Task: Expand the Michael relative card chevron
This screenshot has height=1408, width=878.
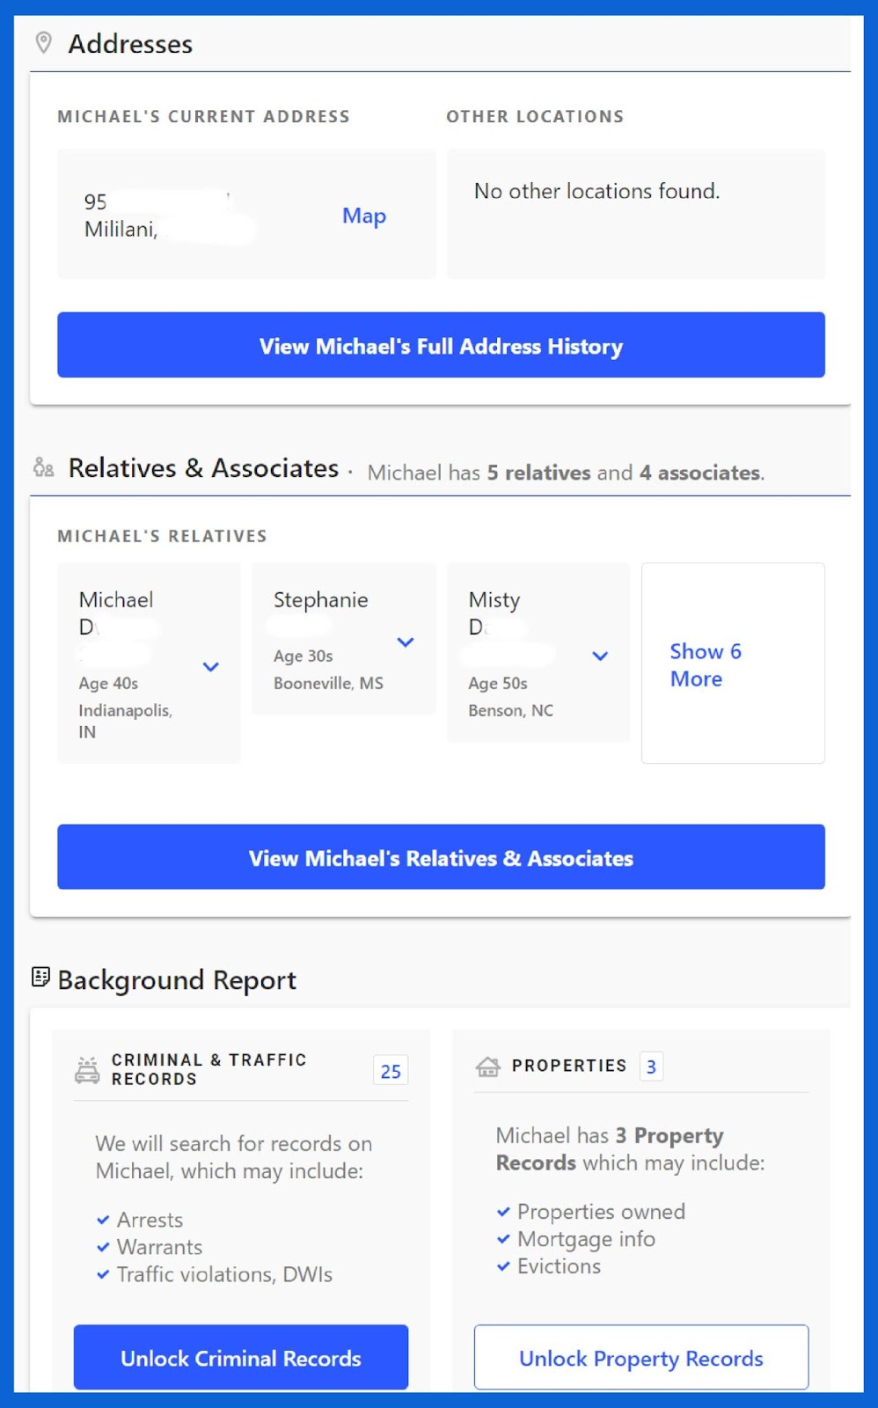Action: (211, 667)
